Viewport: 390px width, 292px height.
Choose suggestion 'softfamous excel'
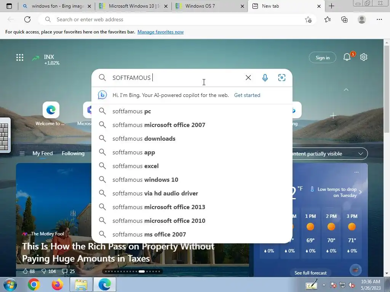point(192,166)
